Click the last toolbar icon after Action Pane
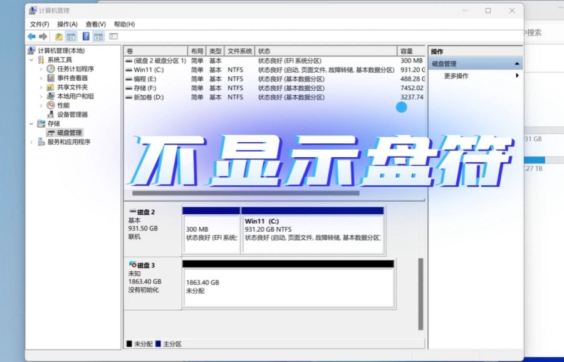Image resolution: width=564 pixels, height=362 pixels. coord(113,36)
